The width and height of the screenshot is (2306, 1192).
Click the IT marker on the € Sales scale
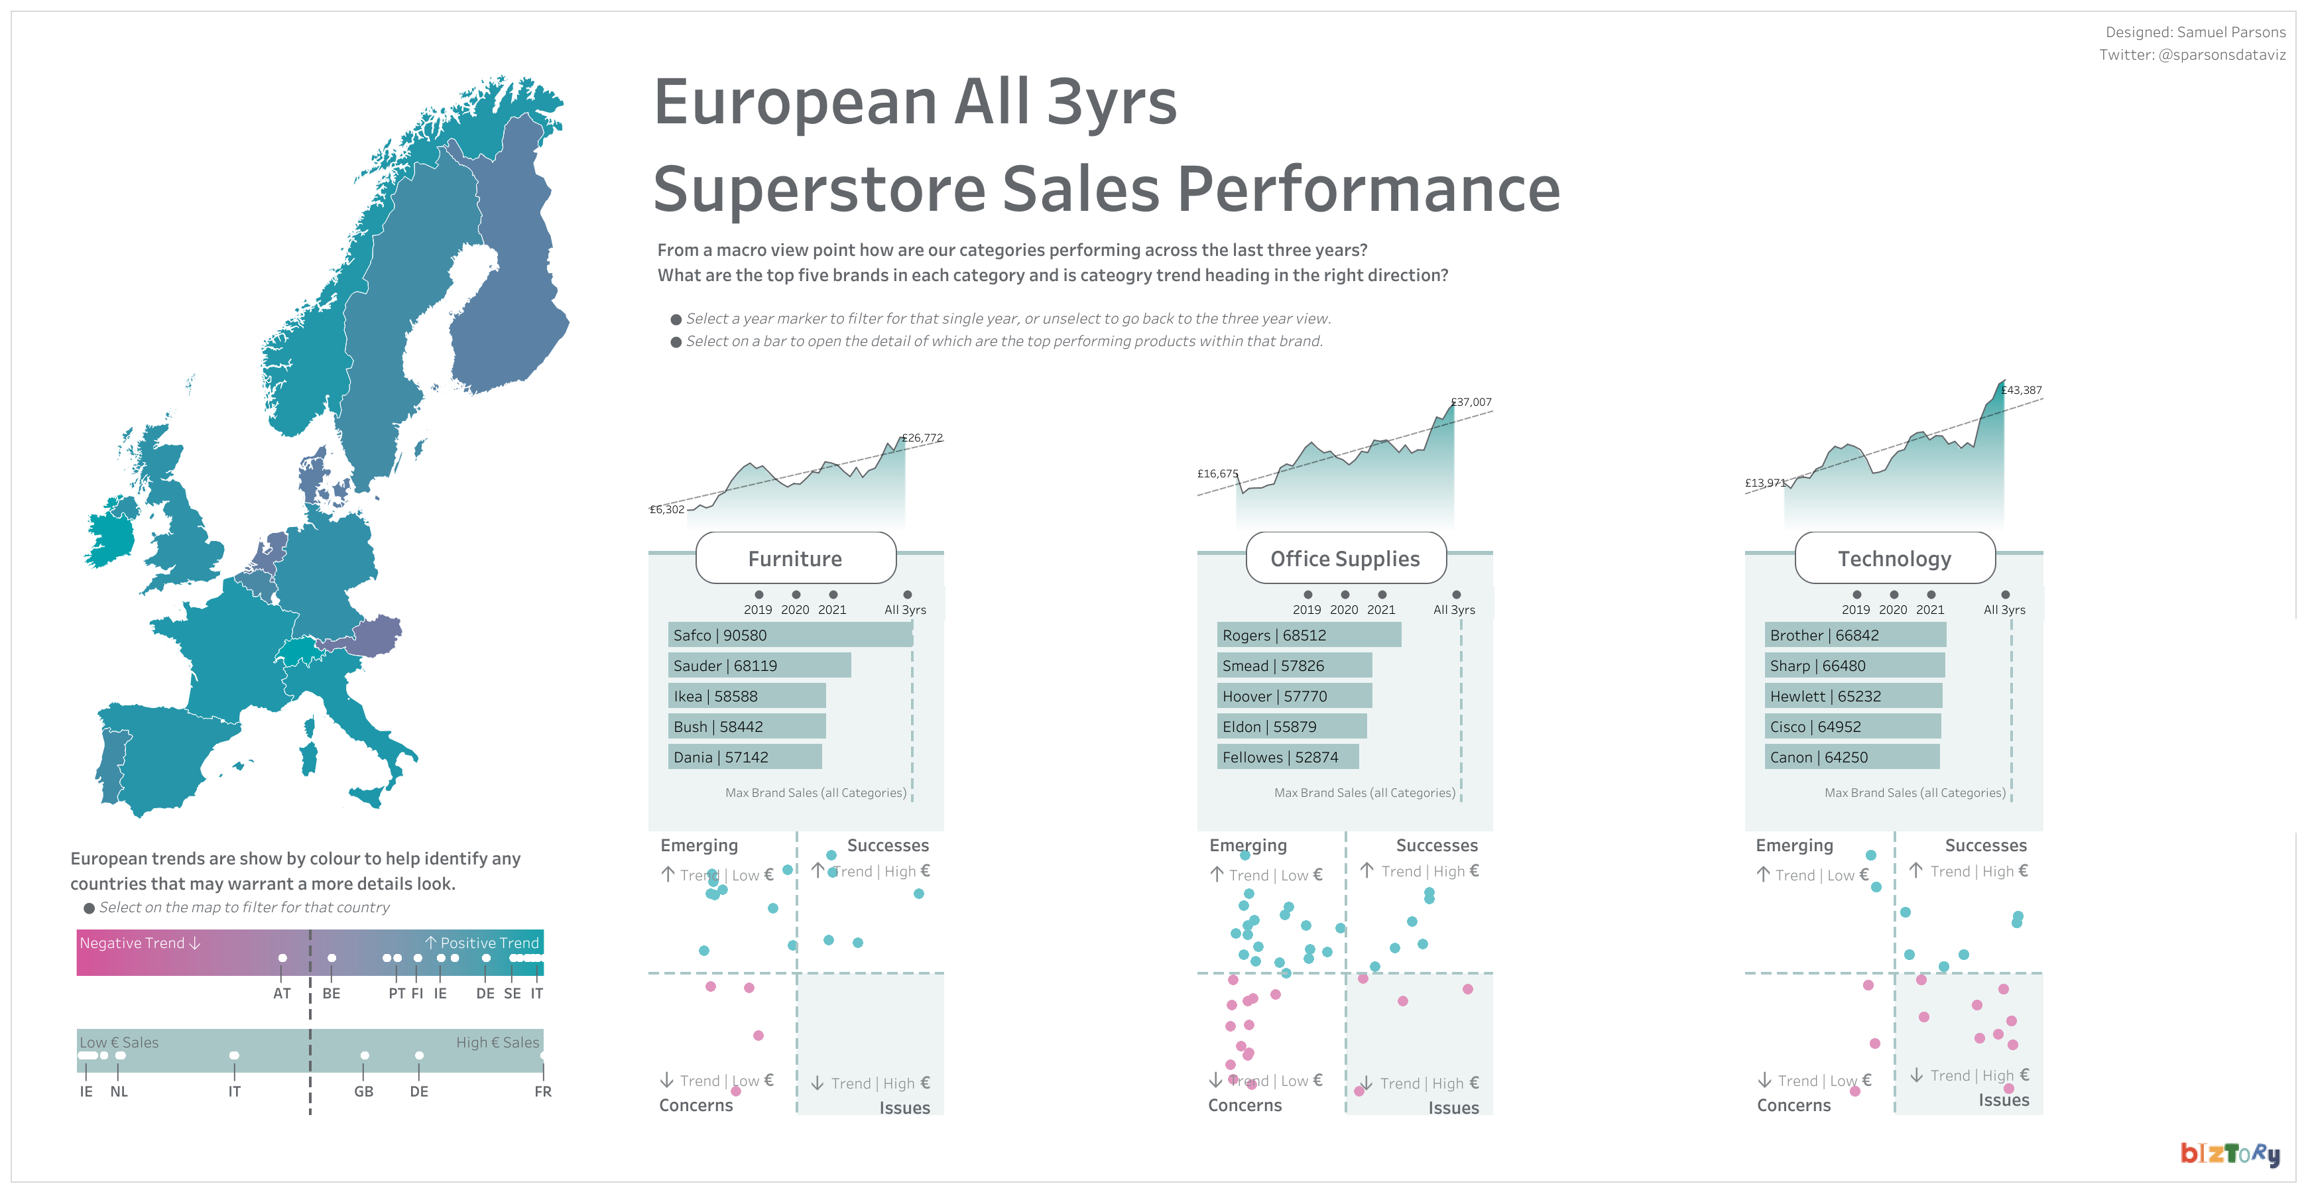pyautogui.click(x=235, y=1056)
